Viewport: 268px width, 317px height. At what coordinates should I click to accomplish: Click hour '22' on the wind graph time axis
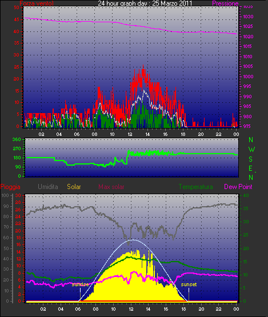218,134
